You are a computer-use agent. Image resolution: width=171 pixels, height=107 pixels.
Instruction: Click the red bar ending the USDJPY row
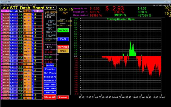click(43, 98)
